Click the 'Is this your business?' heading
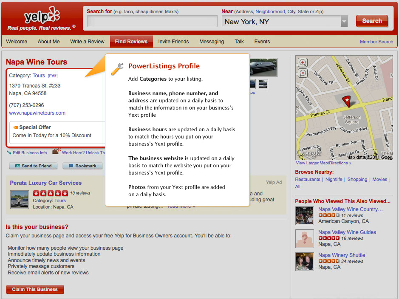The image size is (399, 299). [37, 227]
